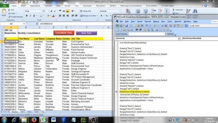This screenshot has height=123, width=218.
Task: Open the Developer ribbon tab
Action: 87,6
